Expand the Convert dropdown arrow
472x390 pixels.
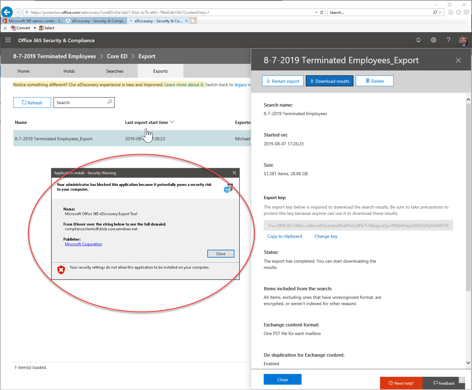[35, 28]
